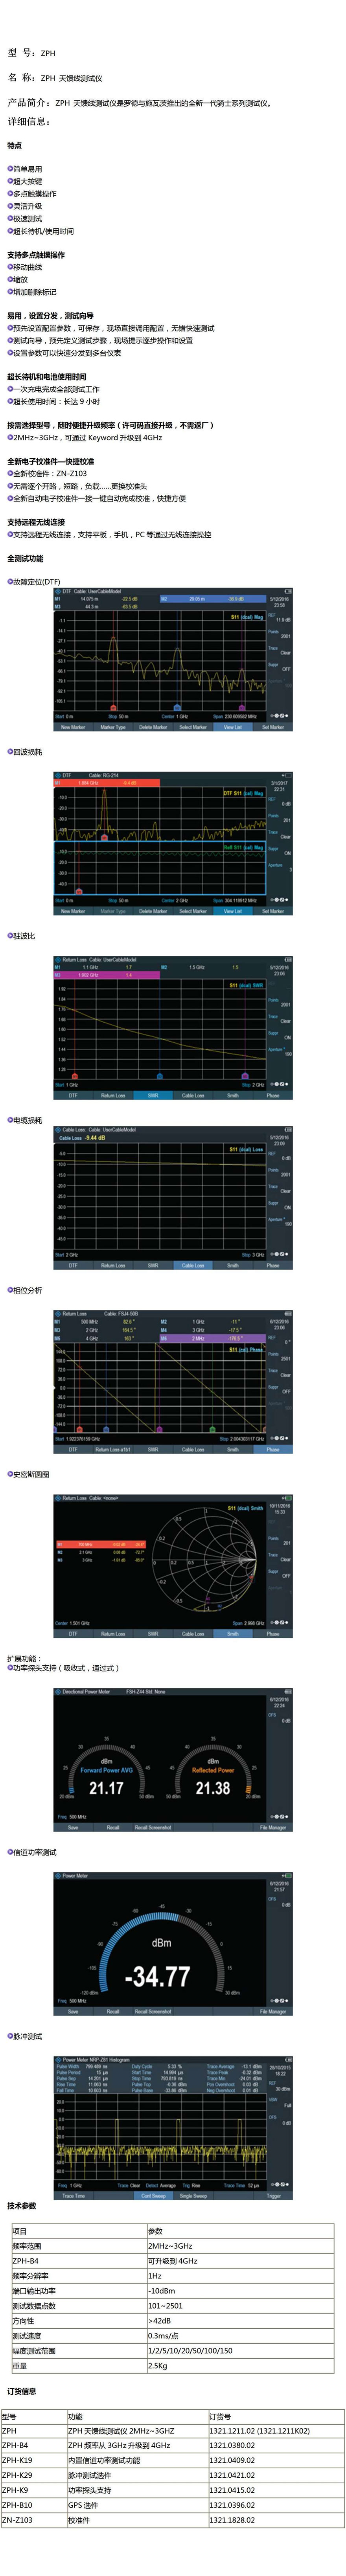Click the 超长使用时间:长达9小时 bullet

click(x=54, y=401)
